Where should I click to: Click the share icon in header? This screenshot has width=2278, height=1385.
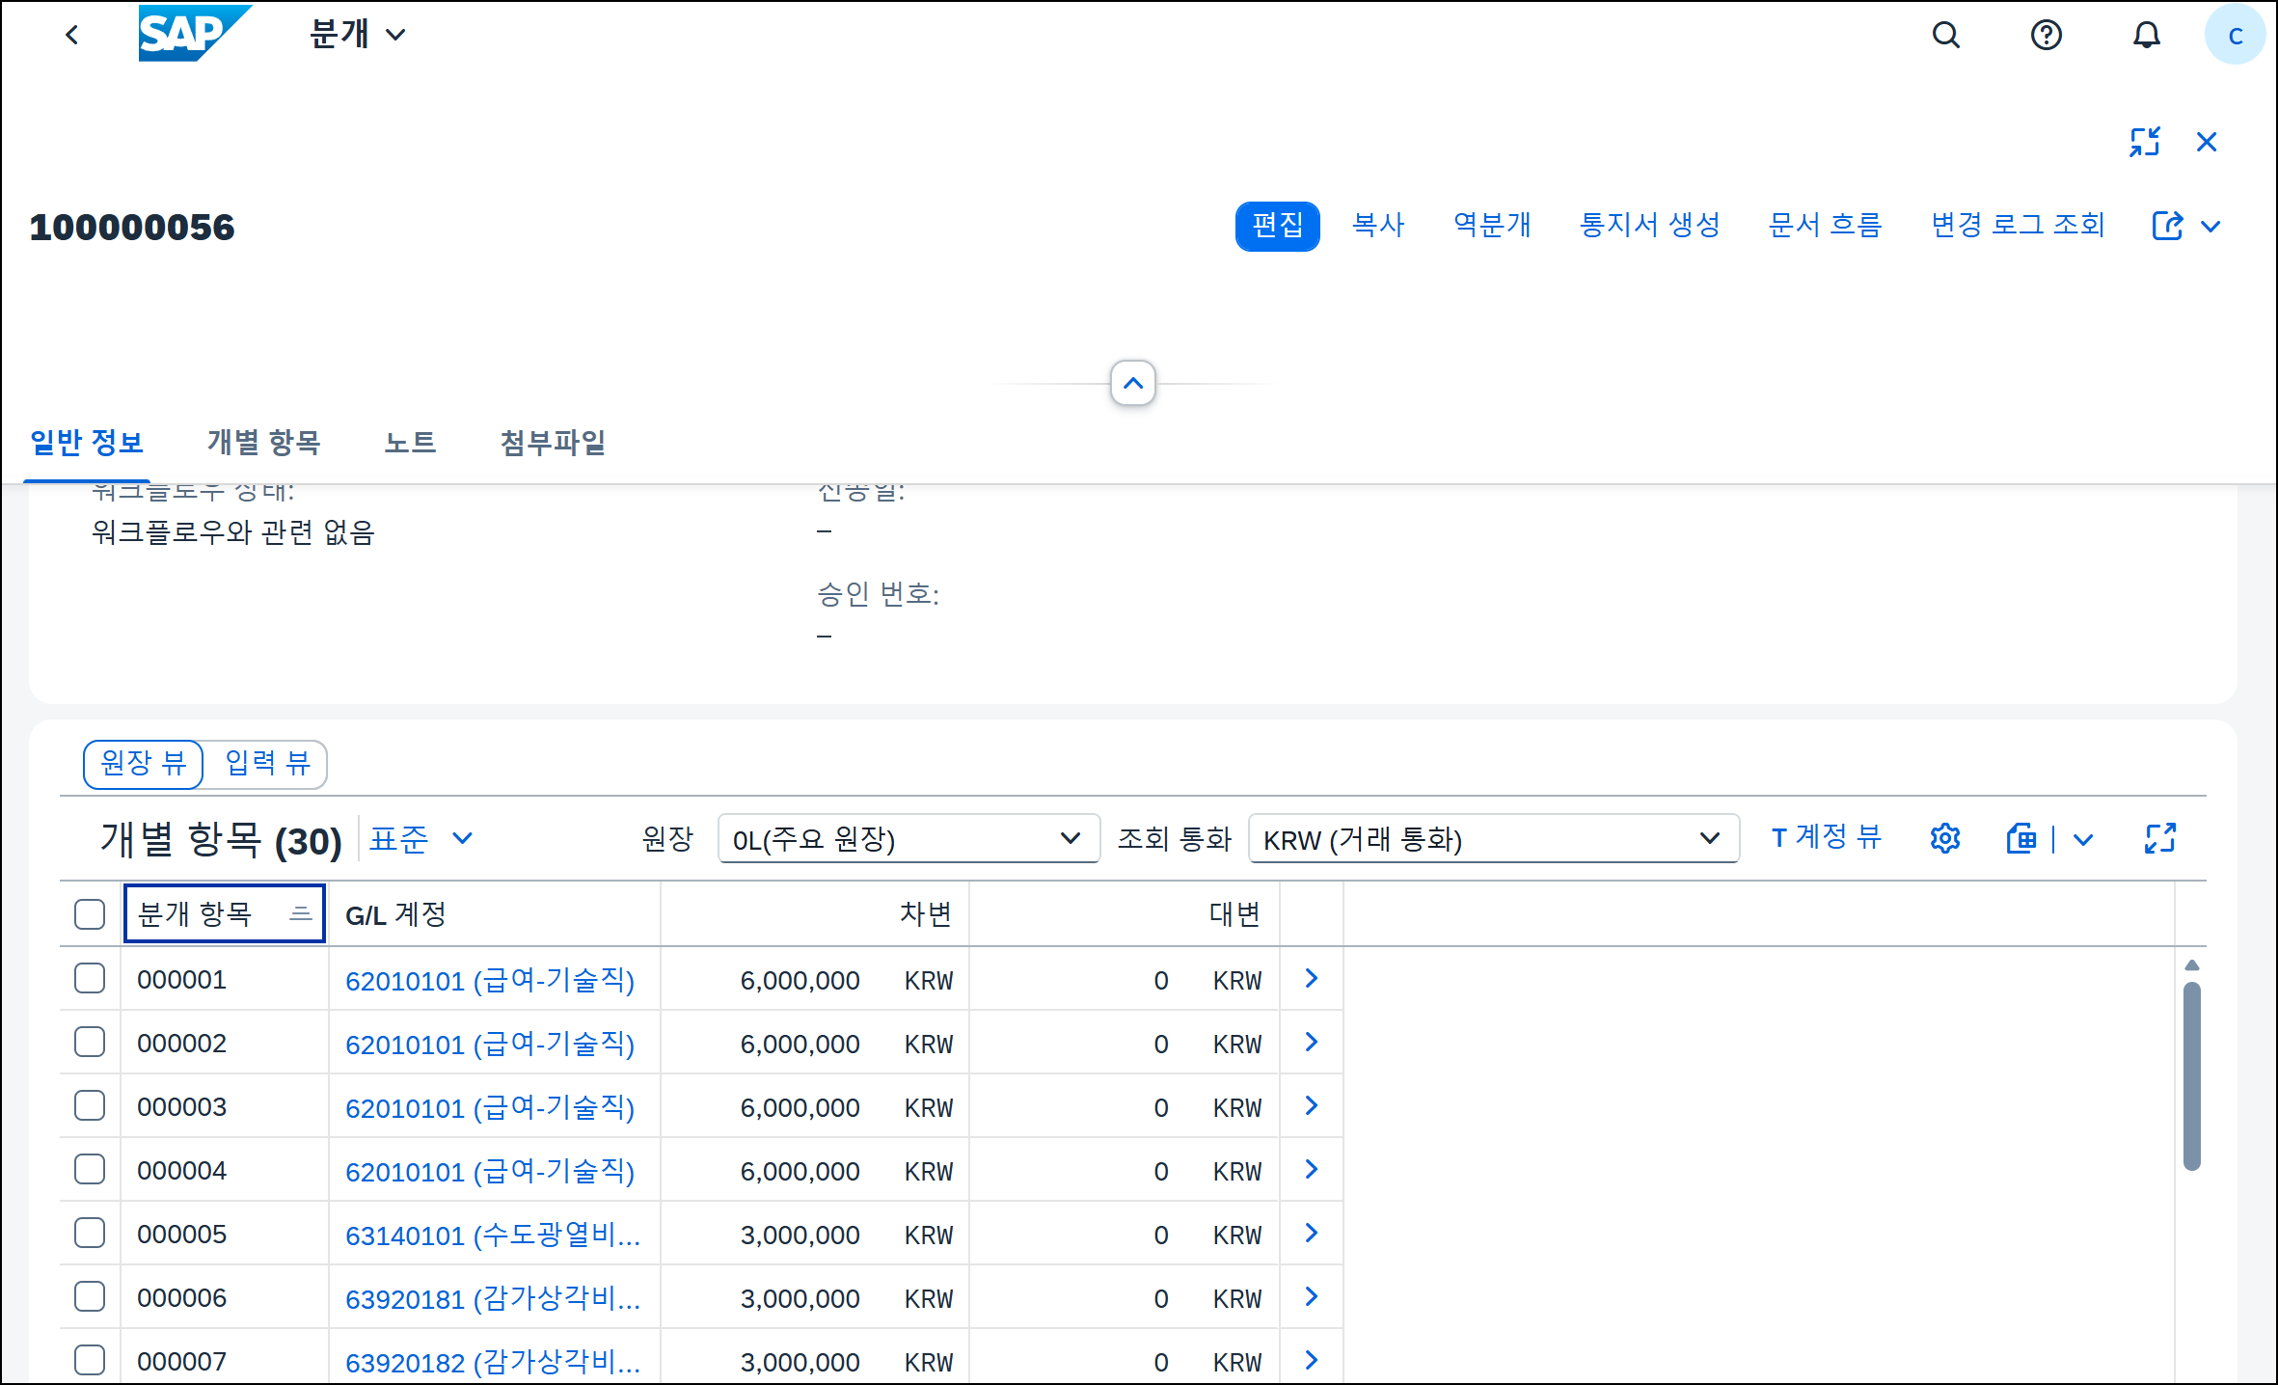pos(2166,226)
